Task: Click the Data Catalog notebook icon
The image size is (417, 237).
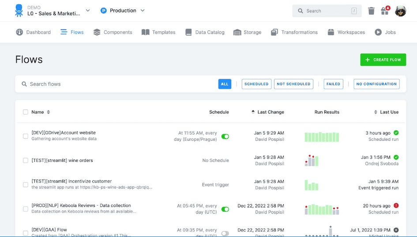Action: click(x=188, y=32)
